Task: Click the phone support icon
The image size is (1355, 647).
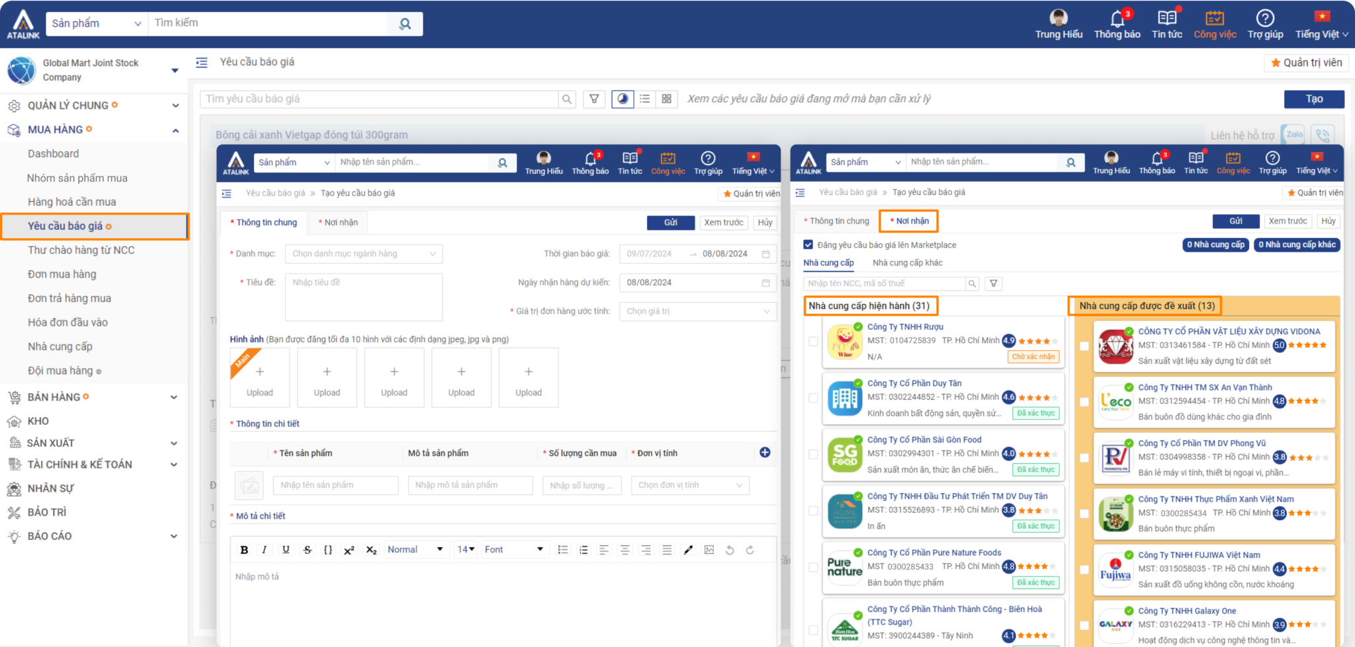Action: point(1322,135)
